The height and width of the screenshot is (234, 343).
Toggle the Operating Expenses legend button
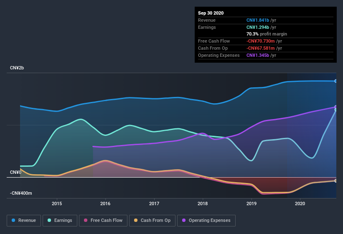[x=206, y=221]
